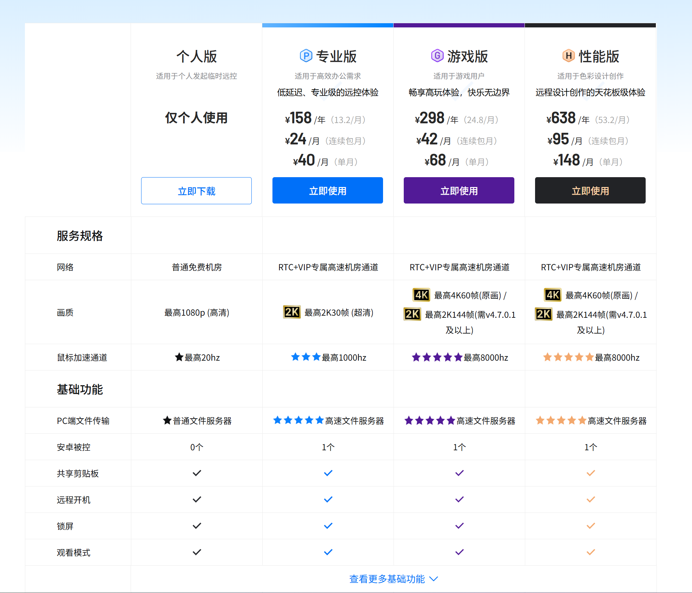
Task: Click the orange H icon beside 性能版
Action: click(568, 56)
